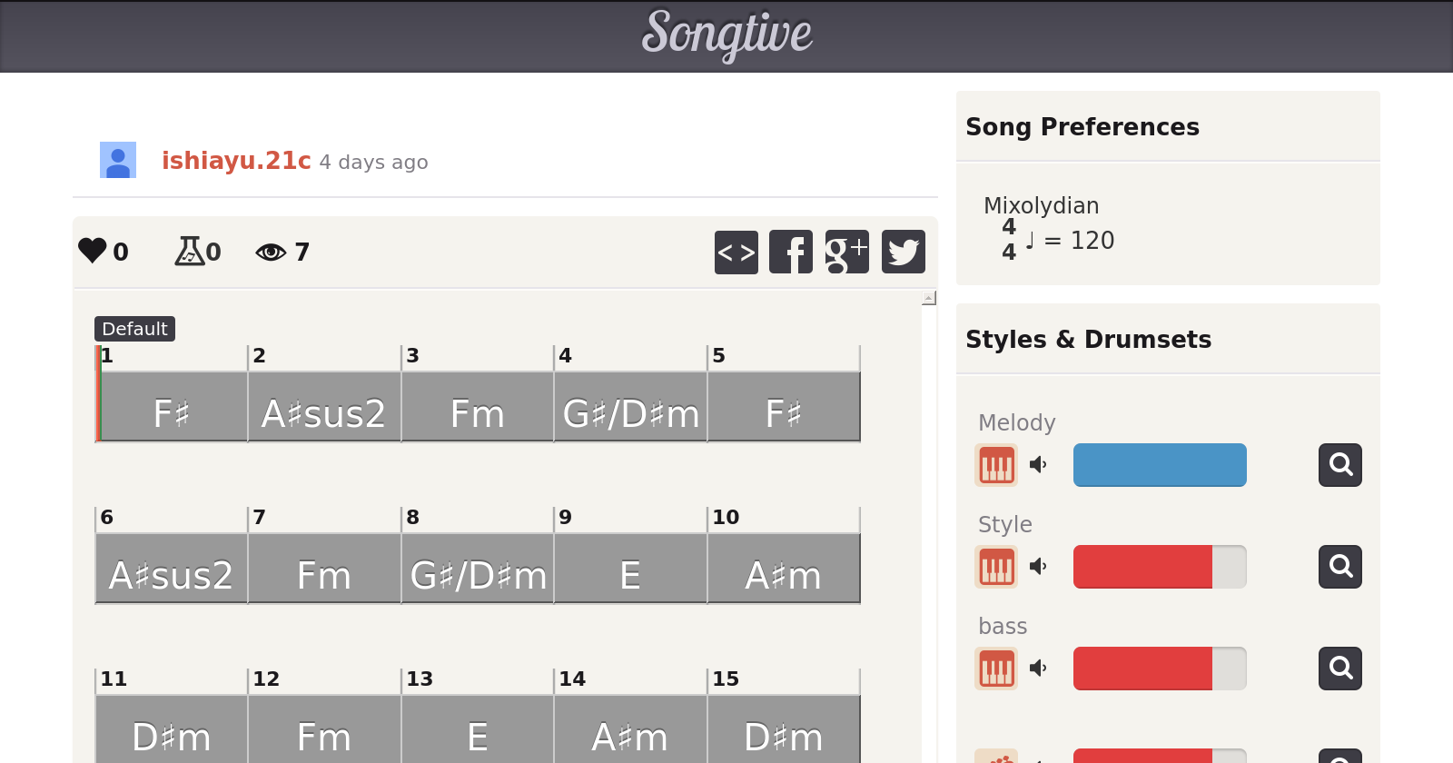The height and width of the screenshot is (763, 1453).
Task: Open the bass instrument piano icon
Action: (996, 669)
